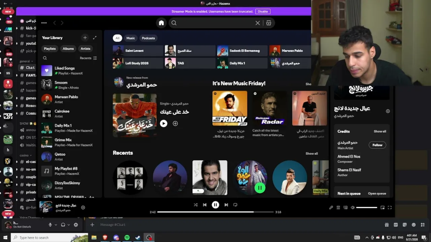Follow the main artist in Credits

point(377,145)
